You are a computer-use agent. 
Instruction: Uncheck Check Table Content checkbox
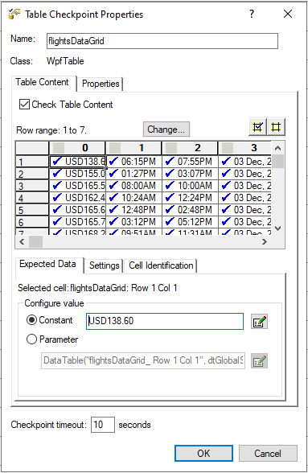pyautogui.click(x=24, y=105)
